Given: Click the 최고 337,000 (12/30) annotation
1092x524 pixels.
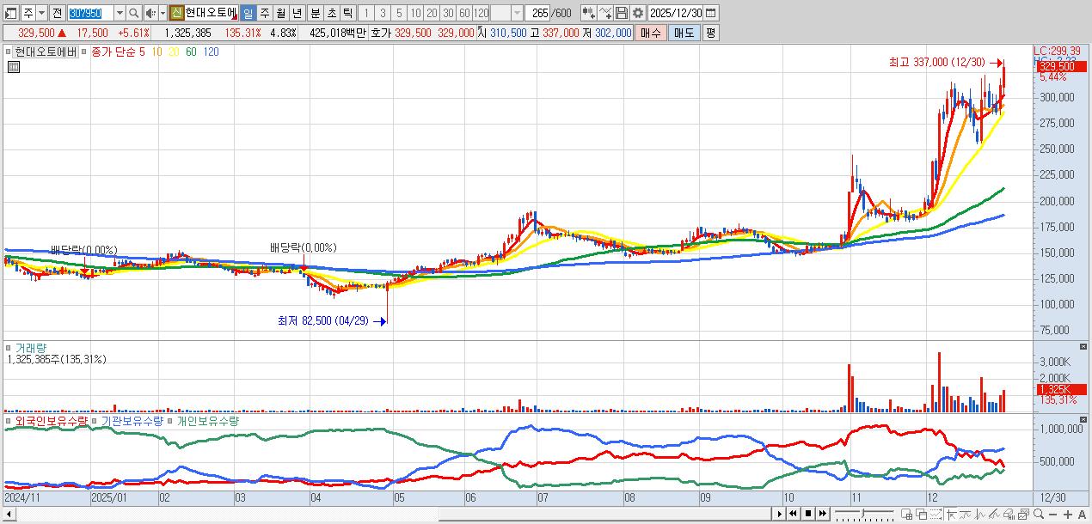Looking at the screenshot, I should click(937, 62).
